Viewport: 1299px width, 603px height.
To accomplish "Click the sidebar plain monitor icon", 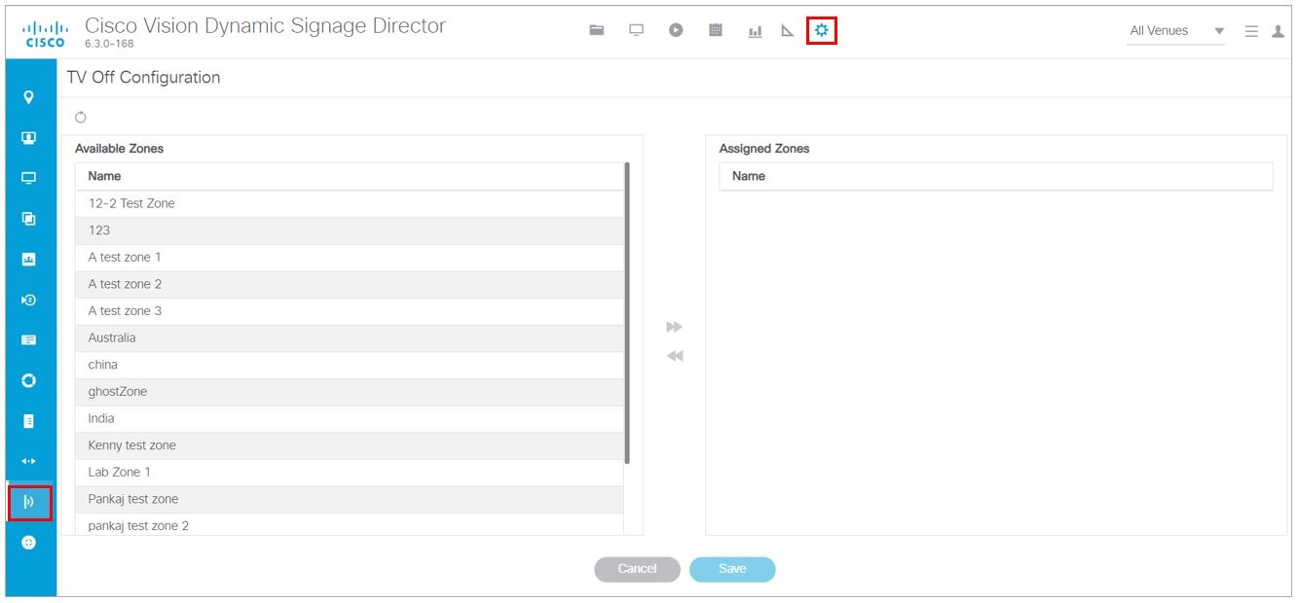I will point(29,179).
